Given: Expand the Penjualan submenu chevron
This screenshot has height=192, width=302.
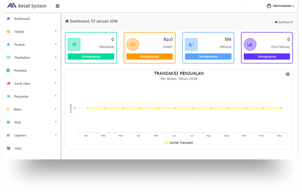Looking at the screenshot, I should [x=56, y=96].
